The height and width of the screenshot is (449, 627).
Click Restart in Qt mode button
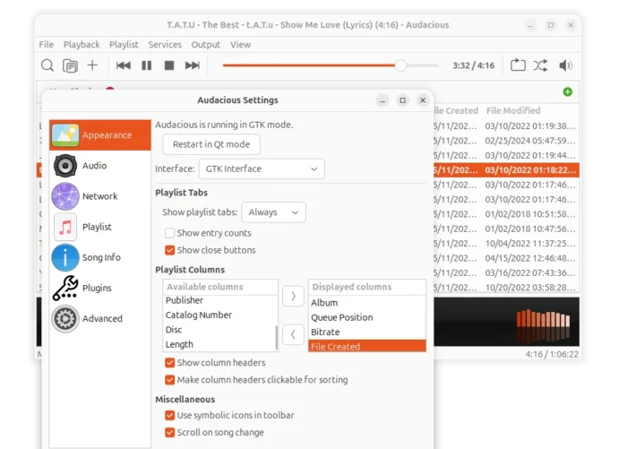point(211,144)
